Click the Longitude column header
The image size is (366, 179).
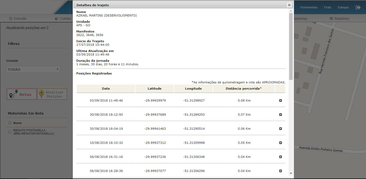coord(193,89)
